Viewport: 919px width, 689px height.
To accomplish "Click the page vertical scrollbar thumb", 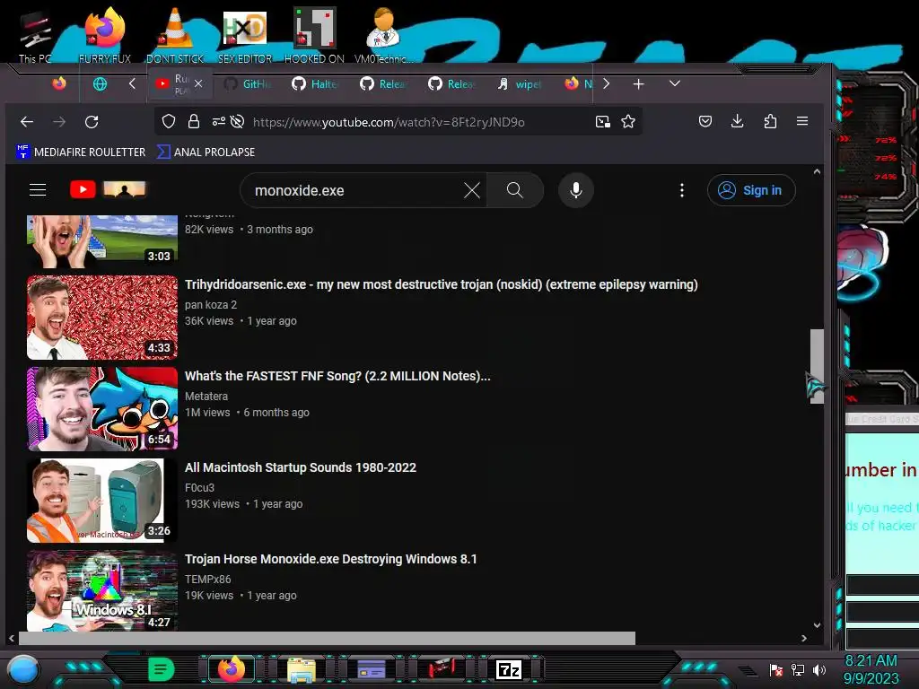I will [817, 366].
